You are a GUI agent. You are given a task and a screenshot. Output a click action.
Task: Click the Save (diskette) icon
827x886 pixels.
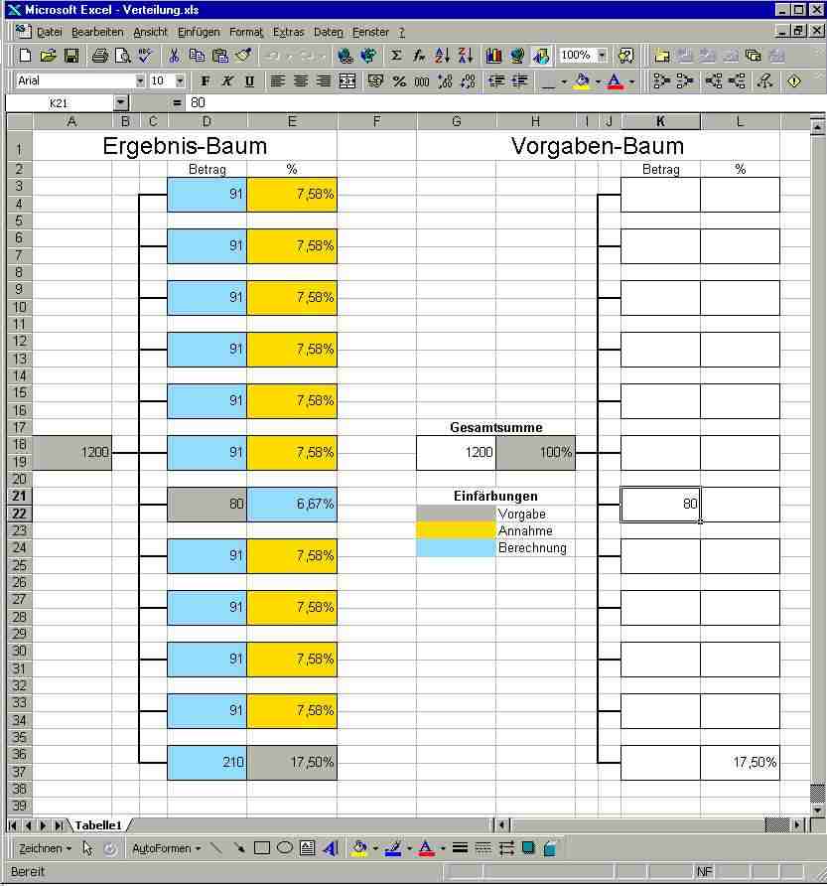[71, 56]
